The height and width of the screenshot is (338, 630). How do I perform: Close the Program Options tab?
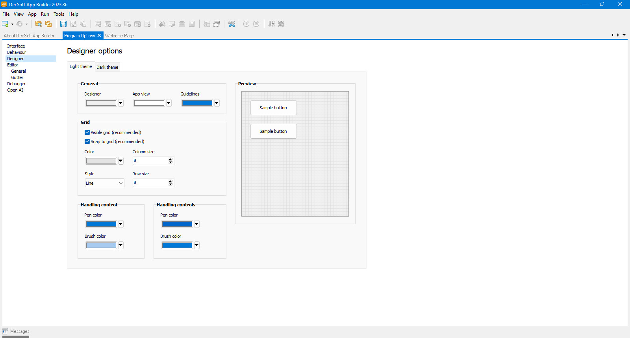(99, 35)
